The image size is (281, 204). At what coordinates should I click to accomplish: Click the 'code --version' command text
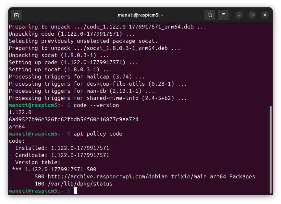pos(96,105)
